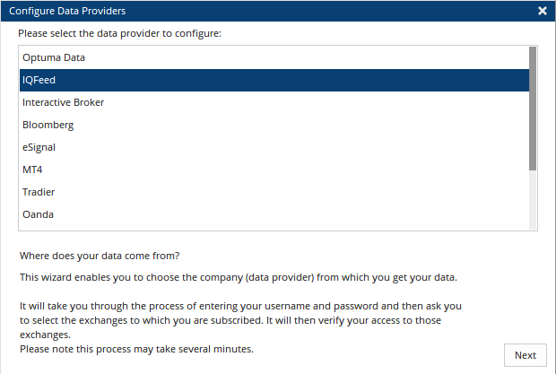The width and height of the screenshot is (556, 374).
Task: Click the 'to select the exchanges' line
Action: [x=230, y=320]
